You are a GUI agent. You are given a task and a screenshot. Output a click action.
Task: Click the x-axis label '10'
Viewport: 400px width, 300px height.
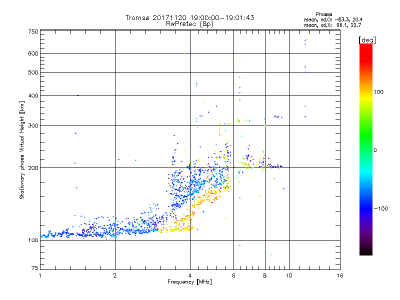(289, 275)
